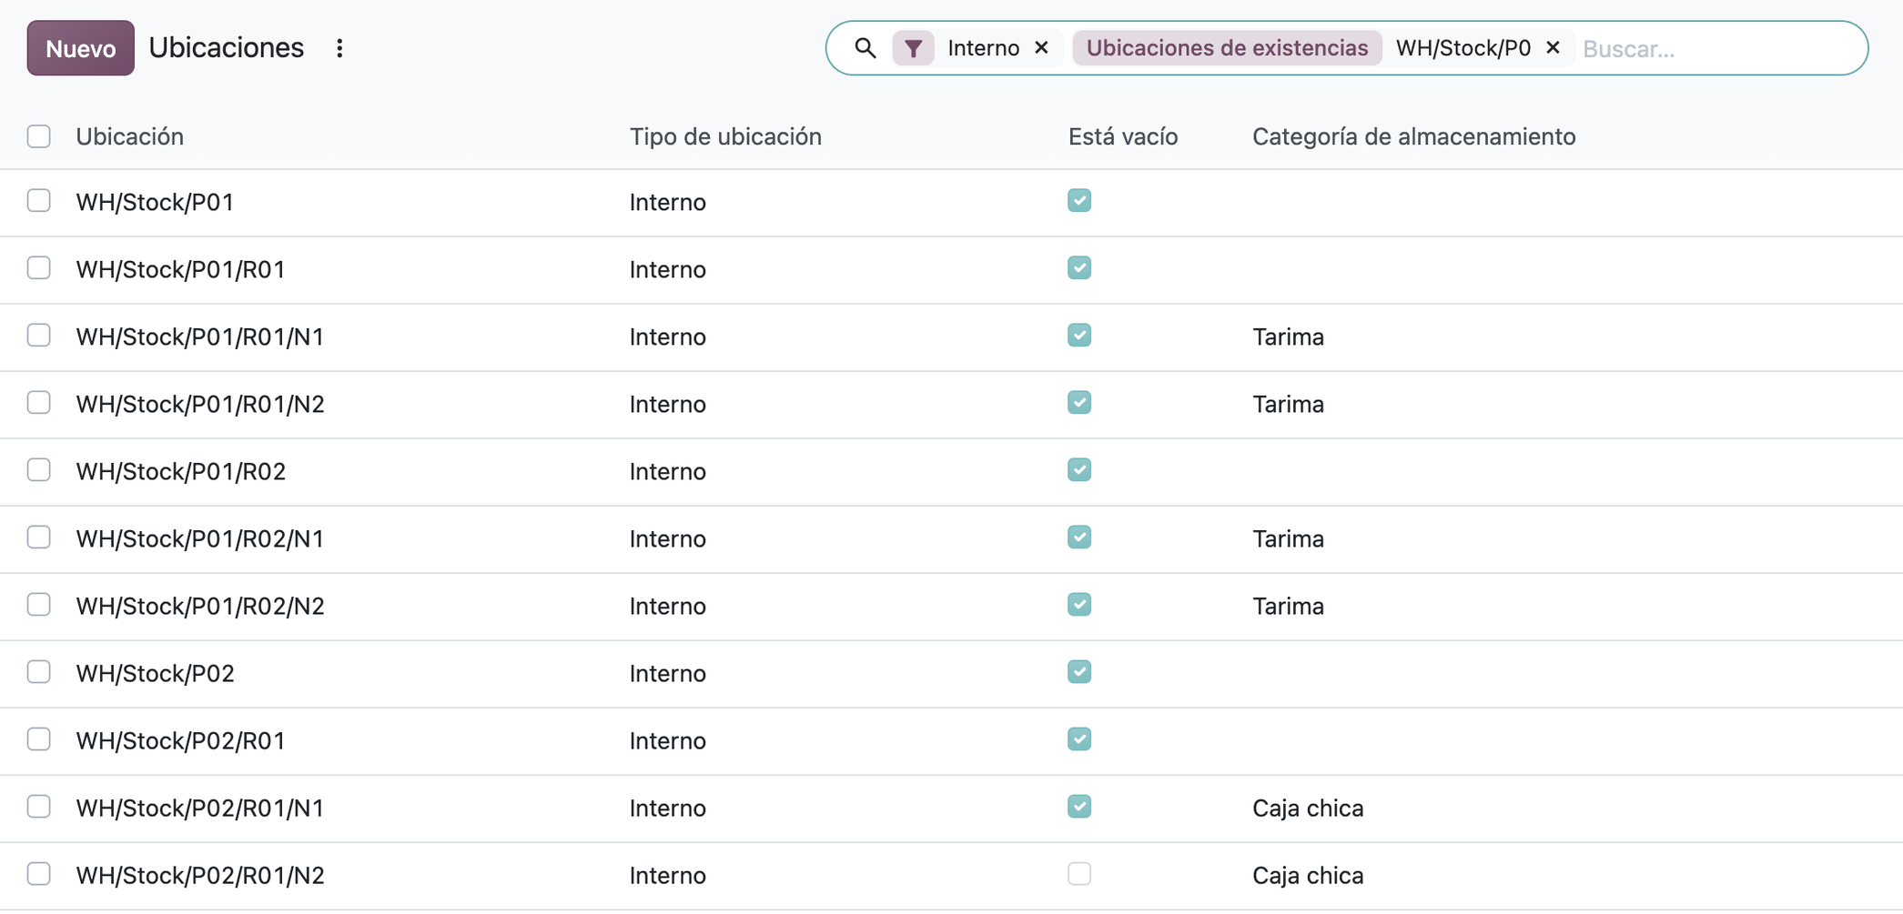Select row checkbox for WH/Stock/P01/R01/N2

click(39, 402)
